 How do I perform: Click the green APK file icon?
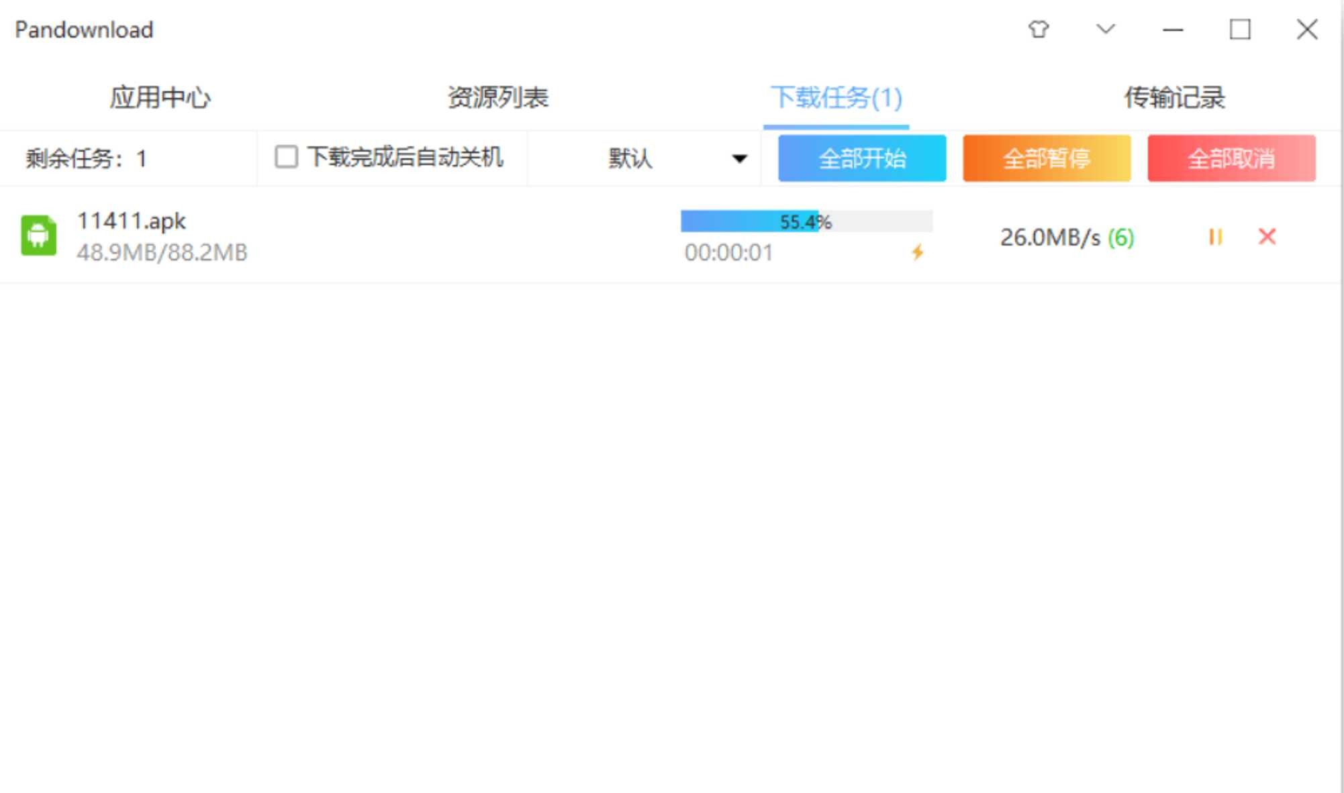point(38,235)
